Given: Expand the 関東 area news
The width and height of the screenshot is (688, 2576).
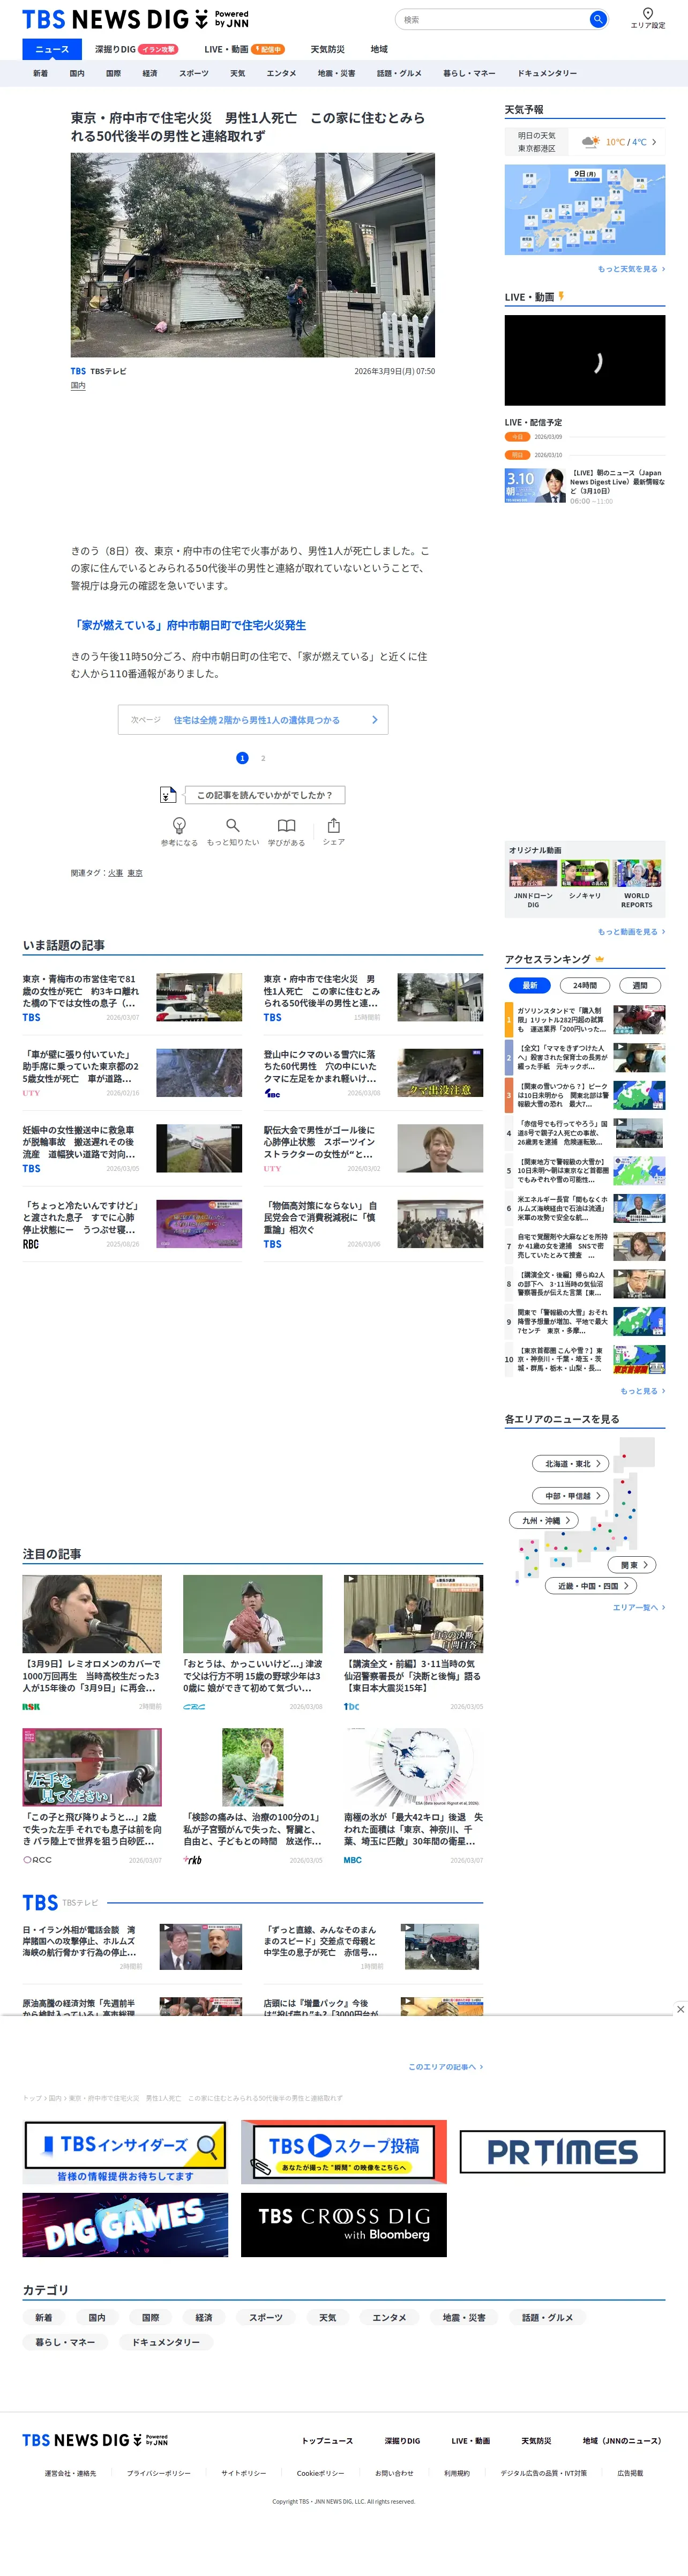Looking at the screenshot, I should tap(632, 1564).
